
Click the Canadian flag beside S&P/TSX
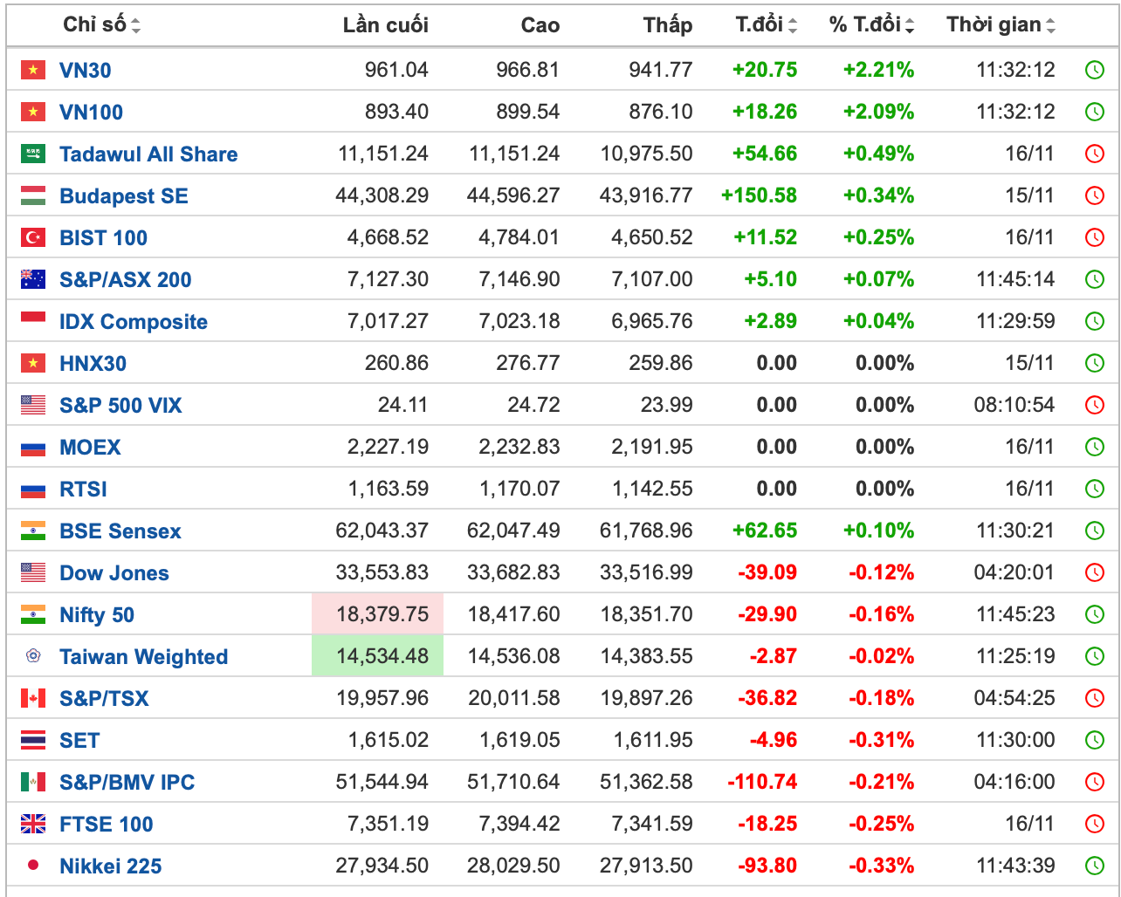click(33, 698)
